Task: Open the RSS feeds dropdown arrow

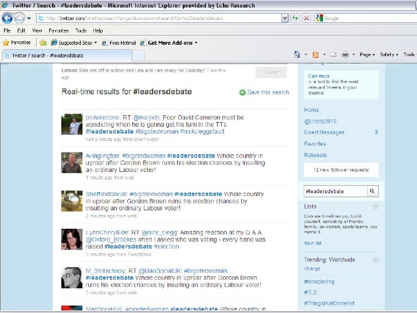Action: point(324,54)
